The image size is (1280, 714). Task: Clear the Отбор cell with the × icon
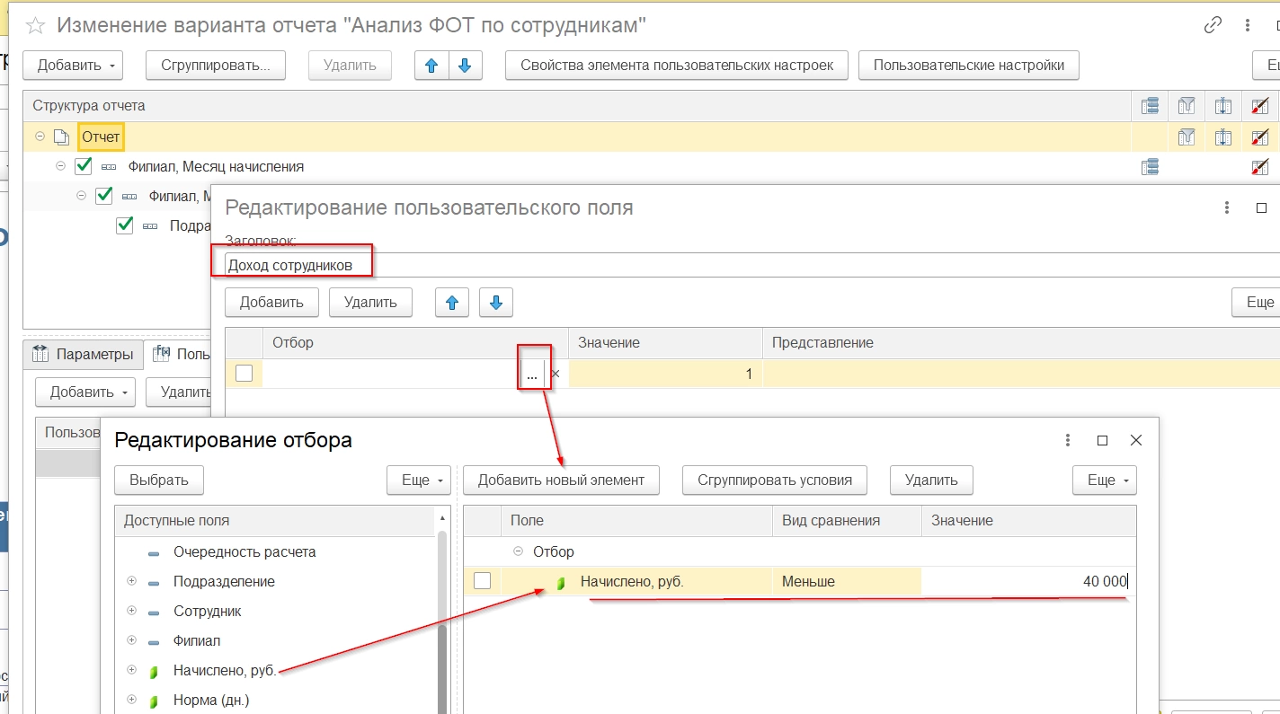pos(555,375)
